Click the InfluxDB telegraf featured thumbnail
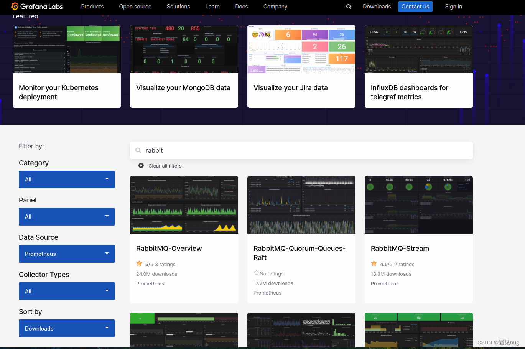Image resolution: width=525 pixels, height=349 pixels. (x=419, y=49)
